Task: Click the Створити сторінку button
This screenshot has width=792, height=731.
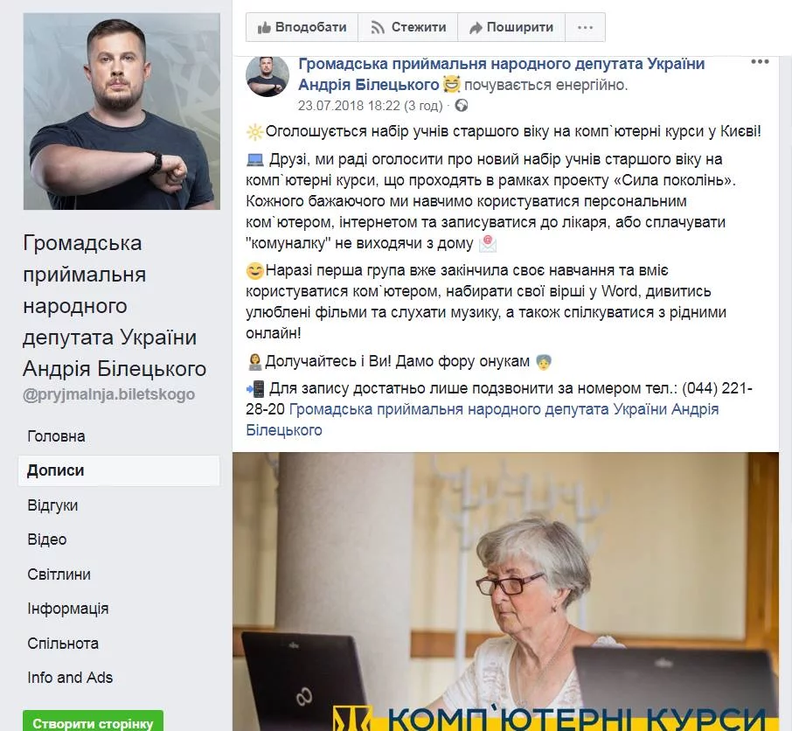Action: click(x=93, y=721)
